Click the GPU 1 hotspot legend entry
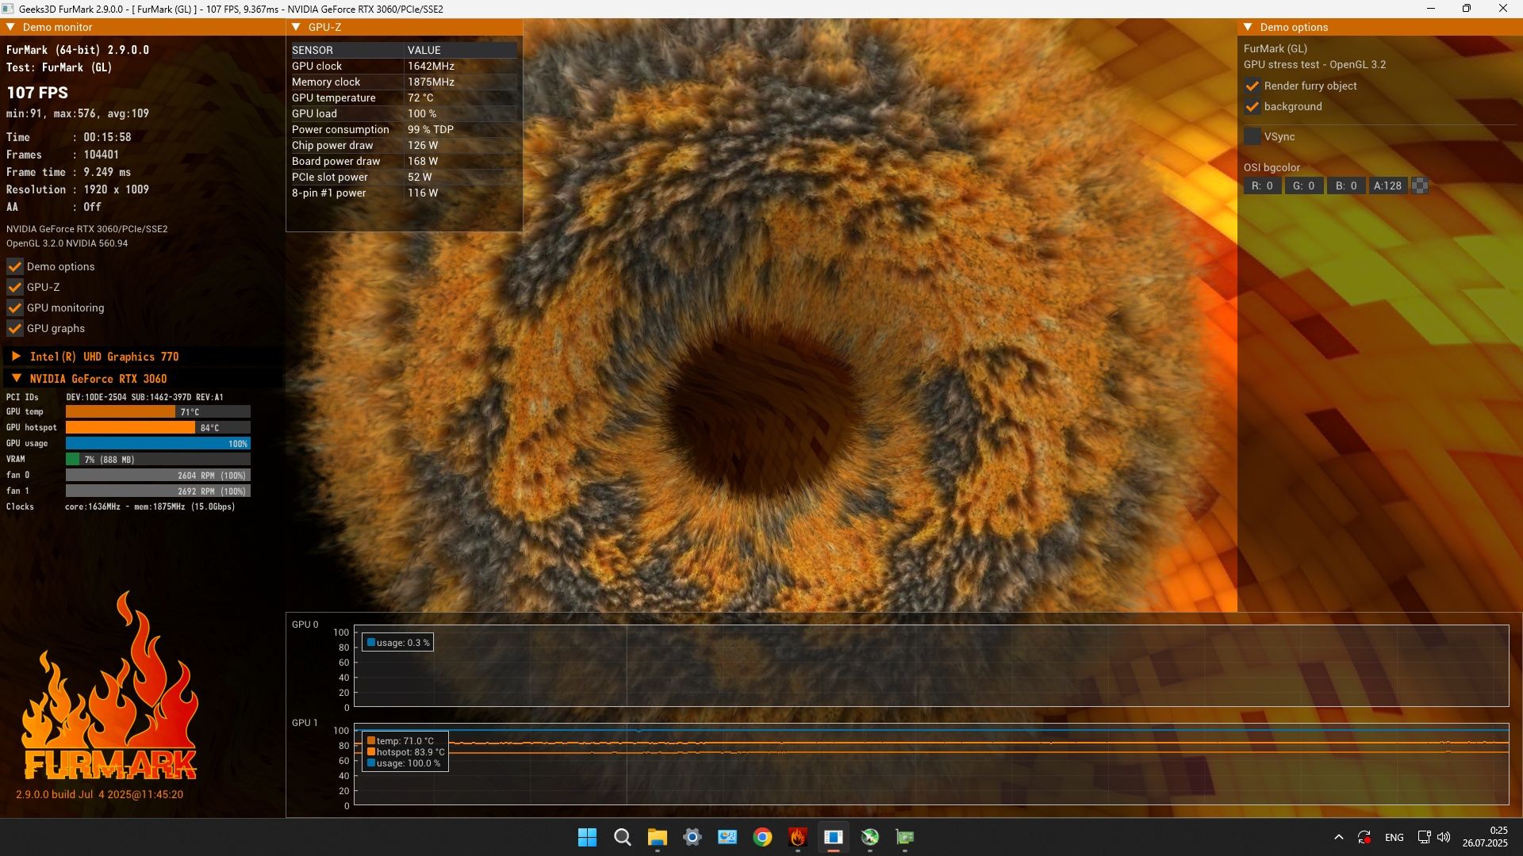 [x=405, y=752]
